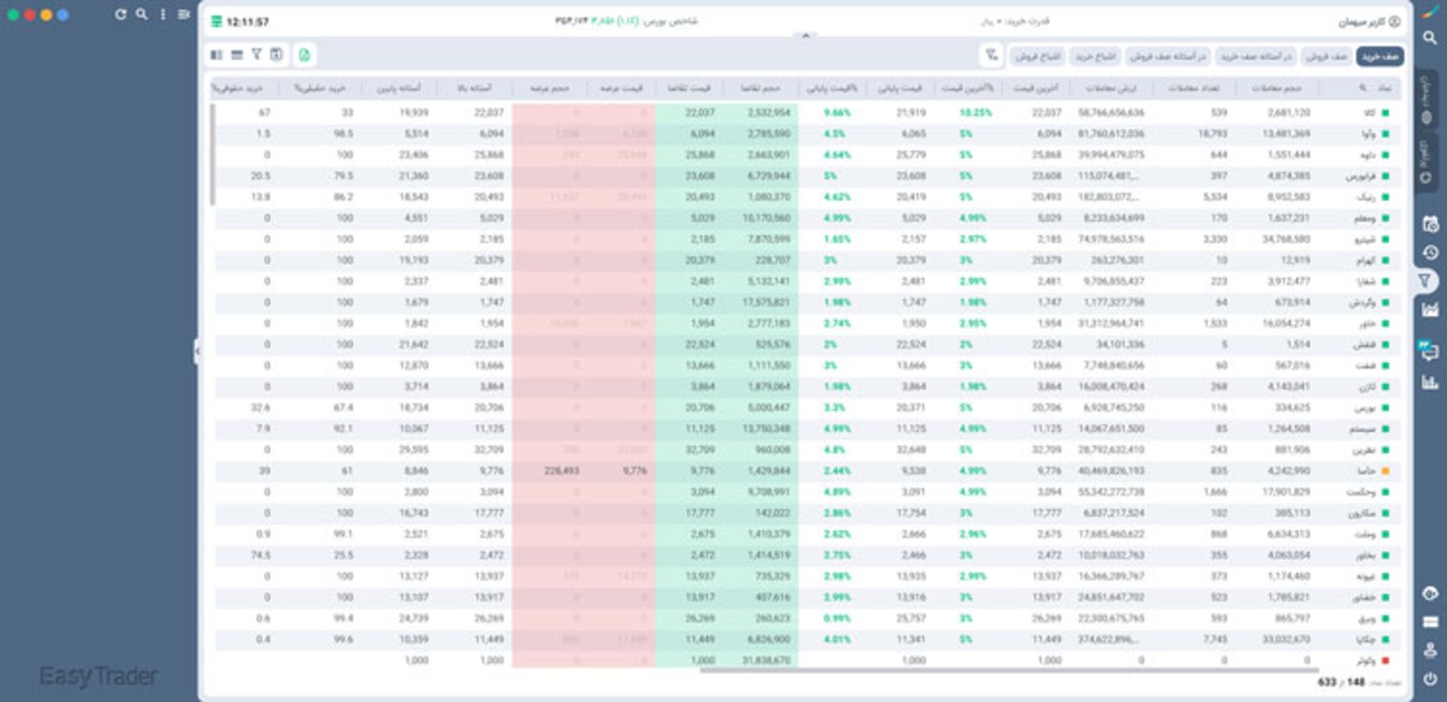Expand the left panel using the edge arrow
Image resolution: width=1447 pixels, height=702 pixels.
coord(197,350)
